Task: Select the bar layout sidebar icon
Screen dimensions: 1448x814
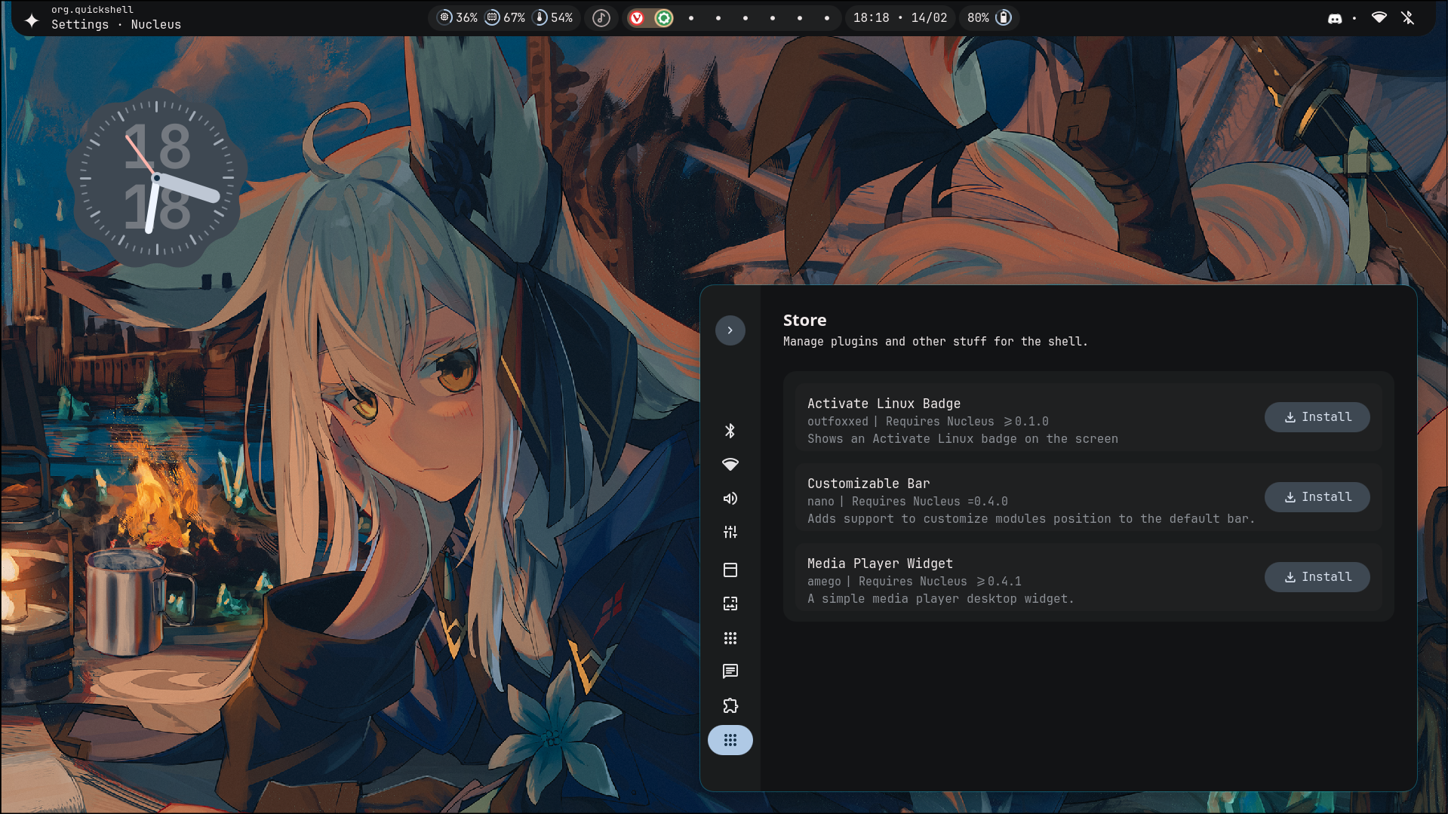Action: [730, 570]
